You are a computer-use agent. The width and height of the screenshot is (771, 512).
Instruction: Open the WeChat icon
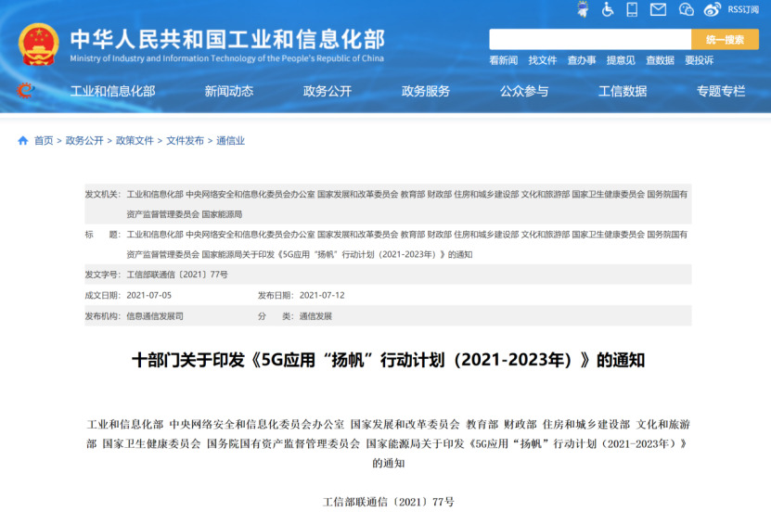tap(686, 9)
